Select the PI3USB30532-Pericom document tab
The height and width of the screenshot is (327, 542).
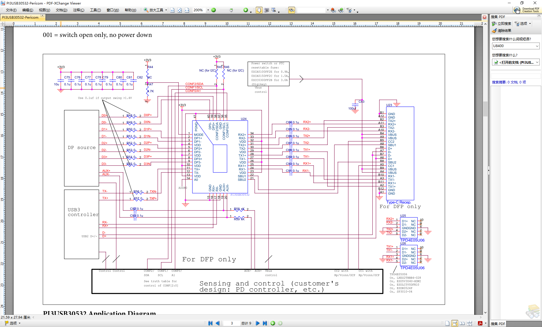coord(20,17)
